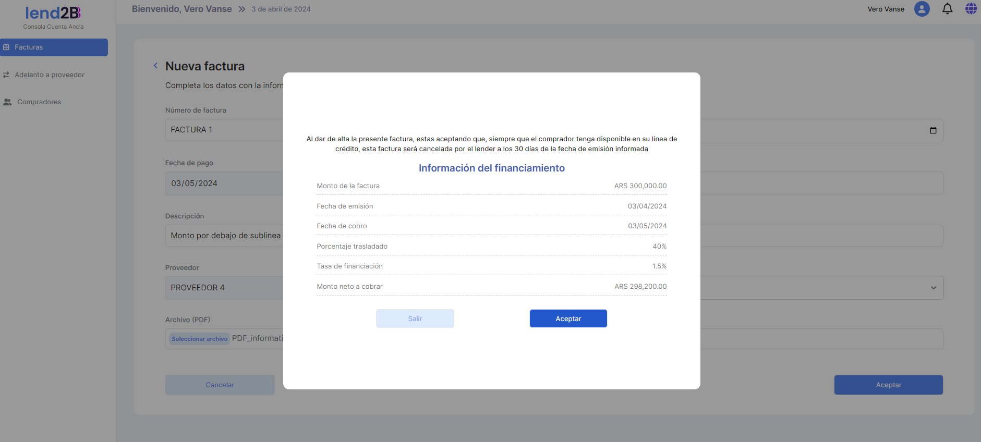Click the Número de factura input field
The width and height of the screenshot is (981, 442).
[x=224, y=130]
